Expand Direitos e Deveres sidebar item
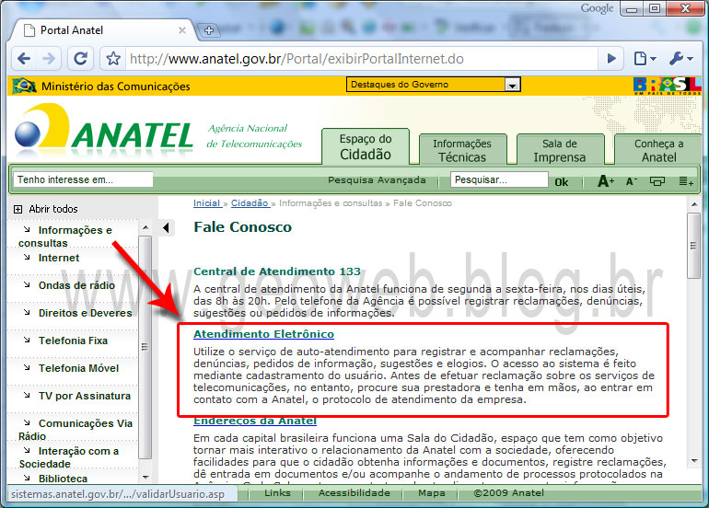Image resolution: width=709 pixels, height=508 pixels. click(85, 313)
